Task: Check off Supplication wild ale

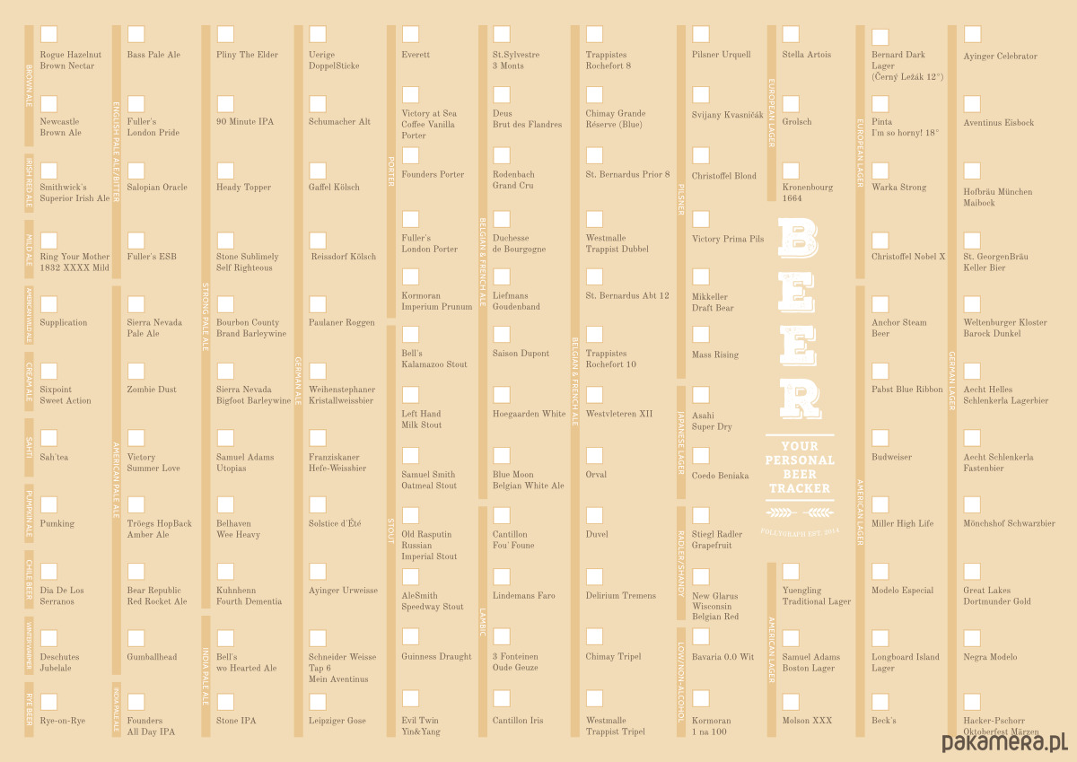Action: point(48,304)
